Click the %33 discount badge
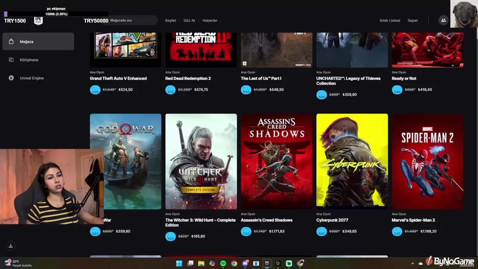The image size is (478, 269). click(x=246, y=232)
